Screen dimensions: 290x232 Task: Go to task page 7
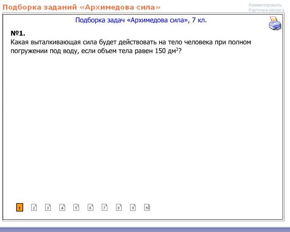105,207
